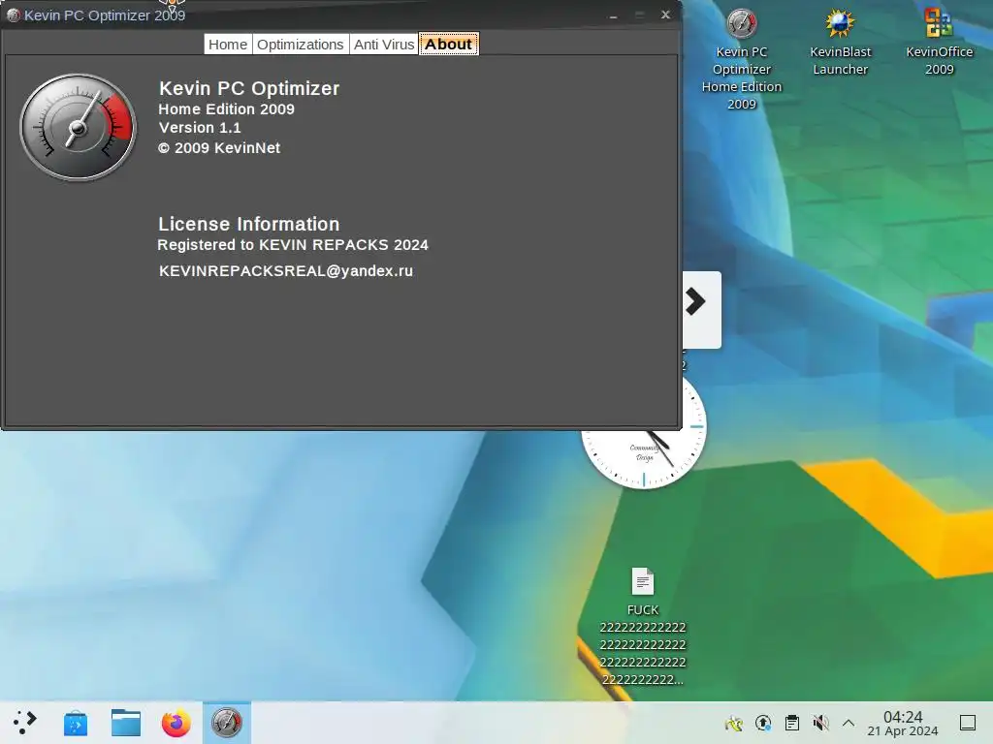Click the 'Version 1.1' text
The image size is (993, 744).
tap(200, 128)
